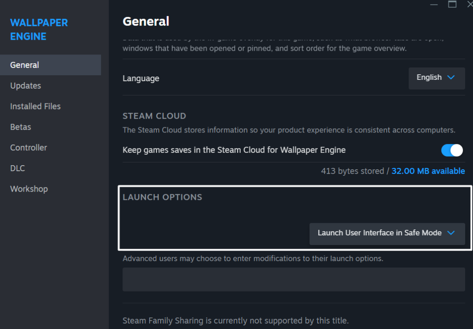473x329 pixels.
Task: Click the chevron arrow in launch mode dropdown
Action: coord(451,233)
